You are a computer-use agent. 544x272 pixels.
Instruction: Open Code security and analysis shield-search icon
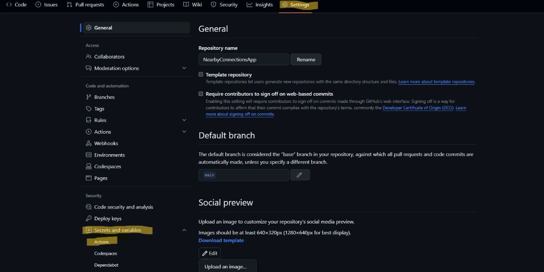coord(89,207)
